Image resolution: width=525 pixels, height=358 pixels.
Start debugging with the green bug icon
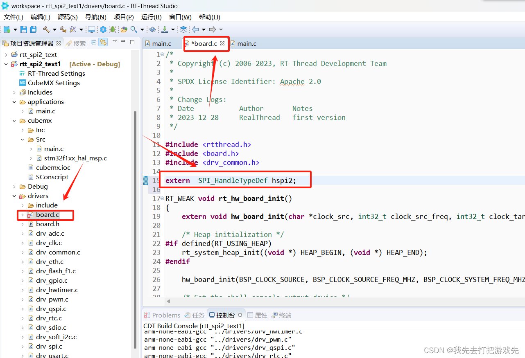(x=112, y=29)
